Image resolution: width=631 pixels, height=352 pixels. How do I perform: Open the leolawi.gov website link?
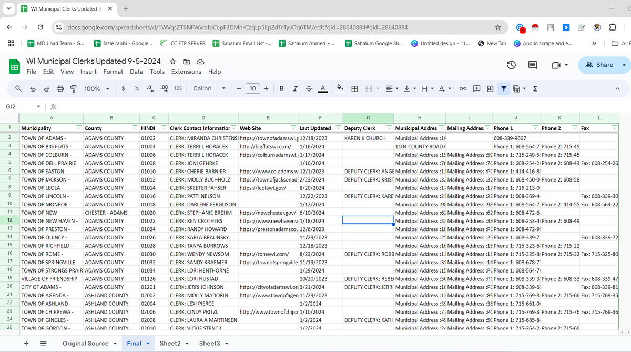click(262, 188)
